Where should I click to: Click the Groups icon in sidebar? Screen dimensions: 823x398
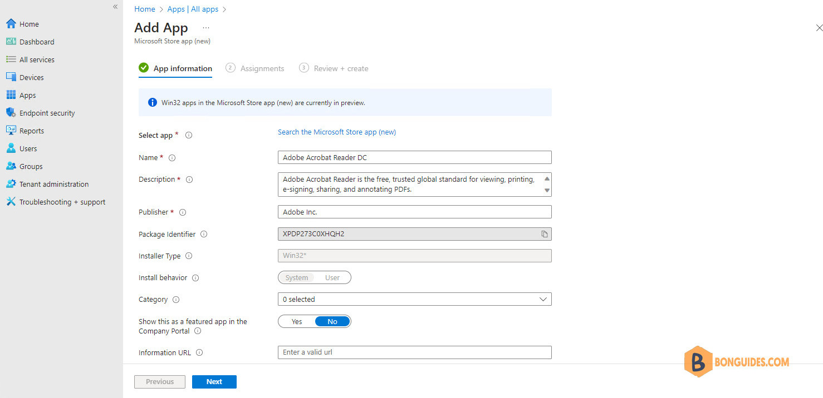click(11, 166)
